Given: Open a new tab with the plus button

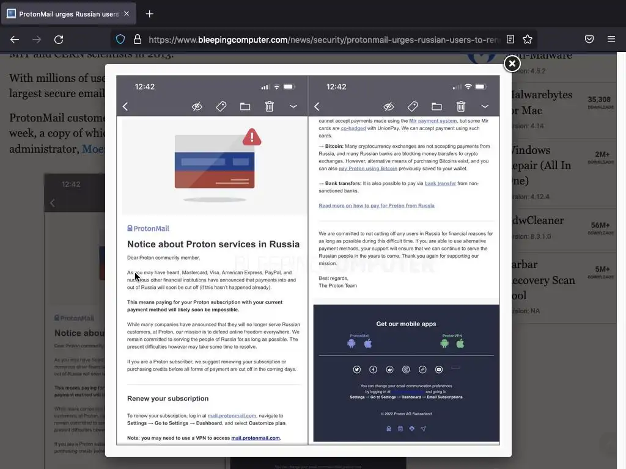Looking at the screenshot, I should tap(149, 14).
